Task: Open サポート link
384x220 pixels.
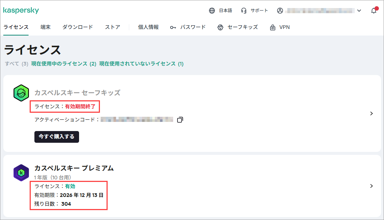Action: click(259, 11)
